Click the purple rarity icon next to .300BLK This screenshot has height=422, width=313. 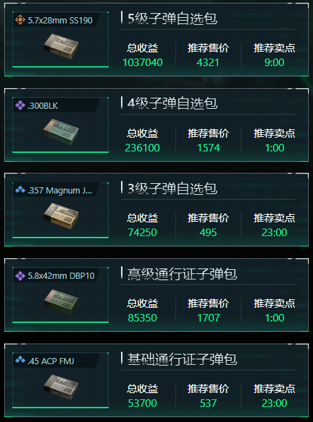tap(20, 105)
